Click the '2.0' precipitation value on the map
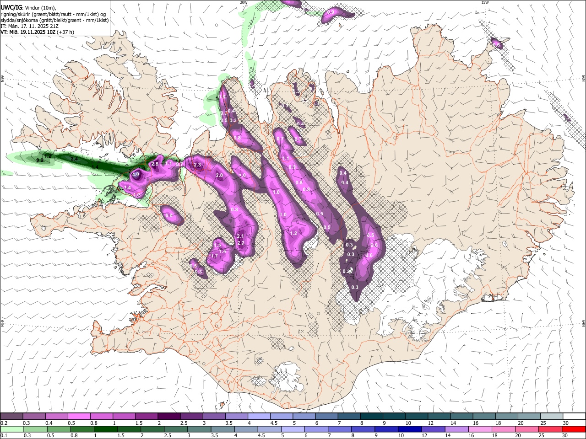The width and height of the screenshot is (586, 439). coord(219,175)
